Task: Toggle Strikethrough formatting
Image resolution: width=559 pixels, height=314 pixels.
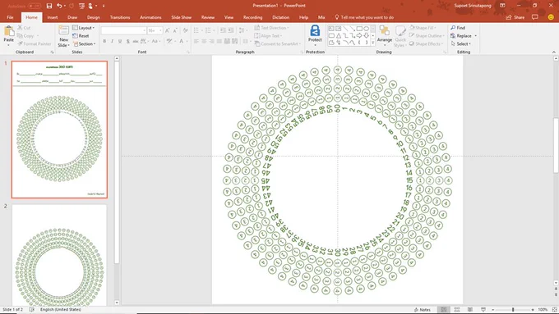Action: 136,41
